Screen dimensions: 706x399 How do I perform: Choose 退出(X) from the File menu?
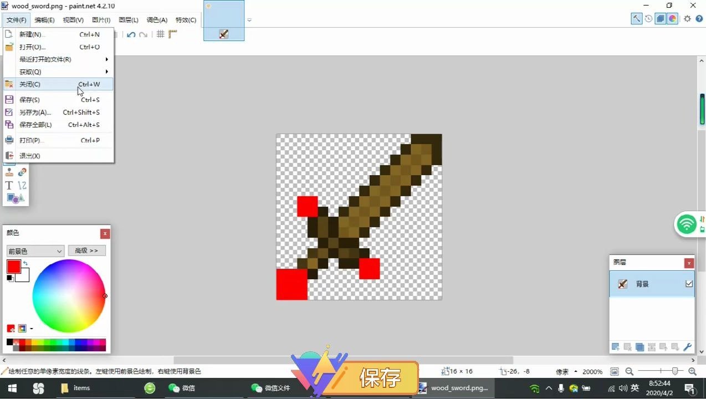[x=58, y=156]
